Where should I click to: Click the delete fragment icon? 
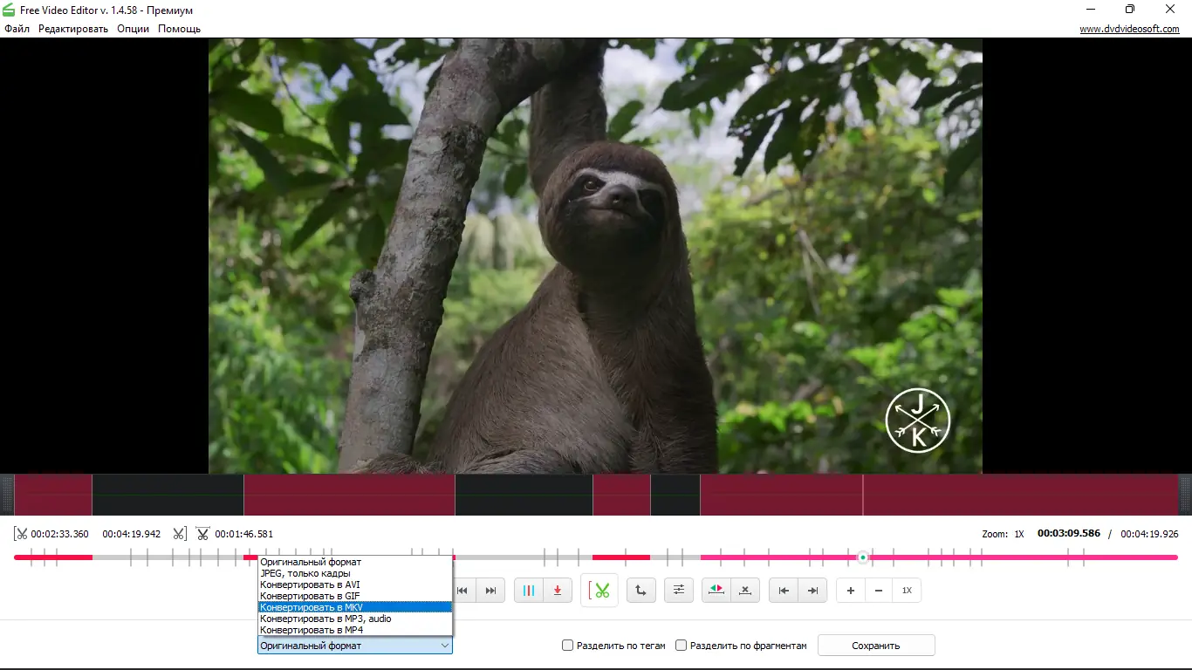point(745,591)
